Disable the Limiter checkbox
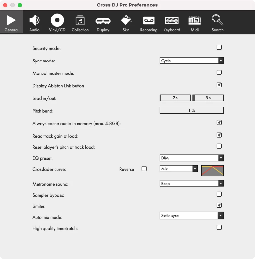Viewport: 255px width, 259px height. [x=219, y=205]
